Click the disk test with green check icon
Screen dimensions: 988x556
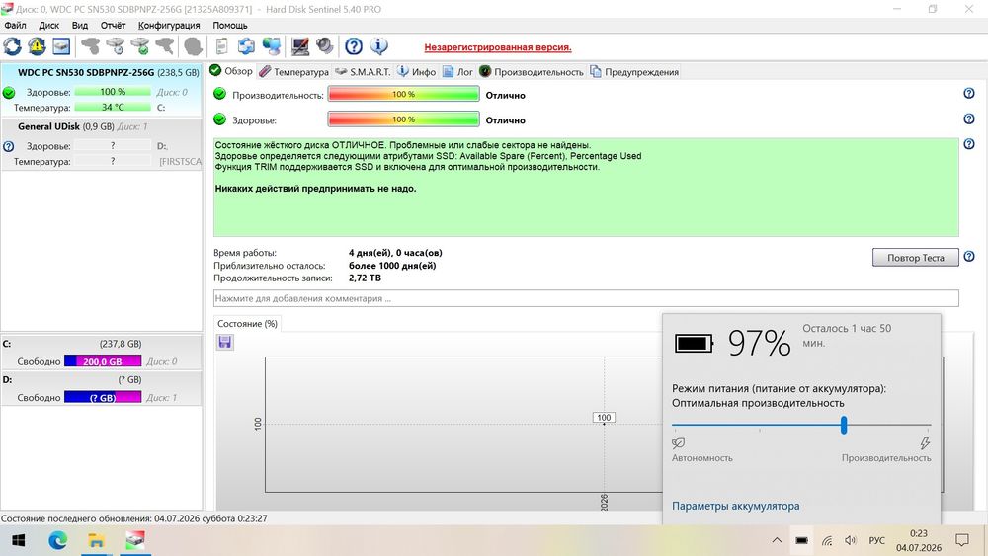[140, 46]
